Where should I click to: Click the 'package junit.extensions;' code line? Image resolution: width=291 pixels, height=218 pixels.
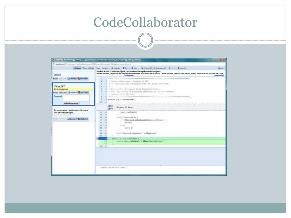(121, 100)
